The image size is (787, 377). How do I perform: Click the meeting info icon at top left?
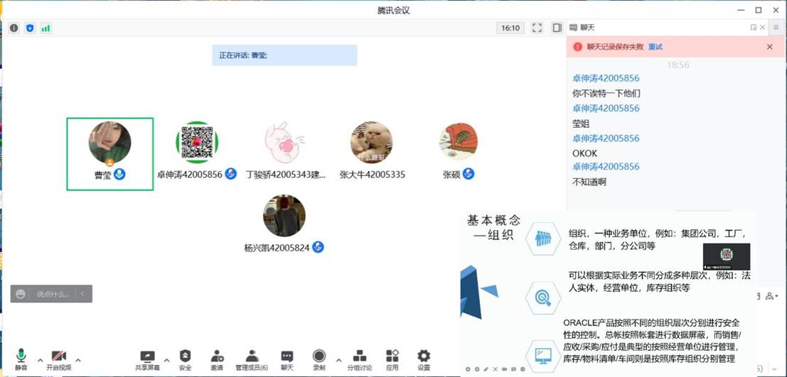[14, 28]
